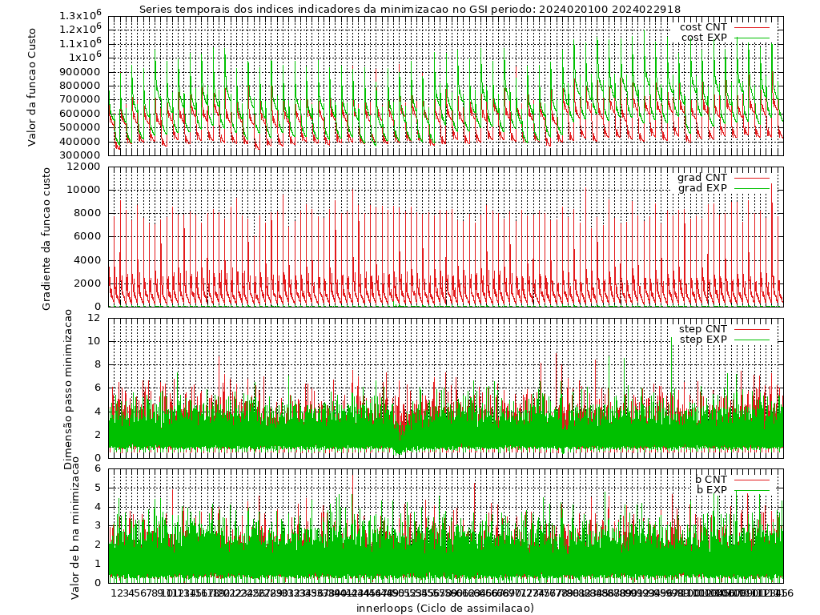Click the 'Dimensão passo minimizacao' y-axis label
The height and width of the screenshot is (615, 820).
69,389
